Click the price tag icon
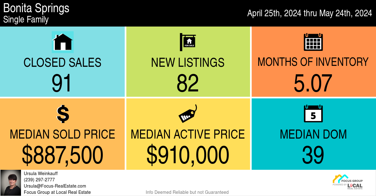Screen dimensions: 376x196 tap(188, 114)
